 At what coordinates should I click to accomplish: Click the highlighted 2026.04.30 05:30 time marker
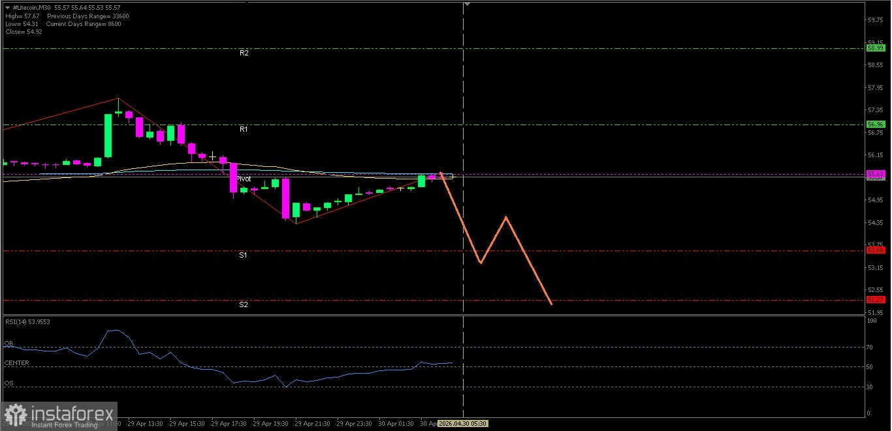462,423
